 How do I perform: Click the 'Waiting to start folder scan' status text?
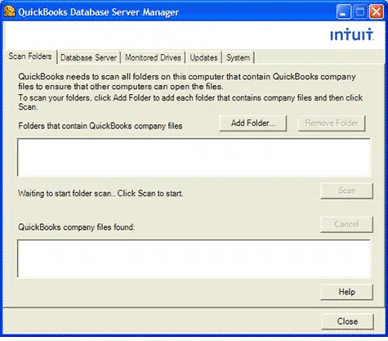click(100, 194)
